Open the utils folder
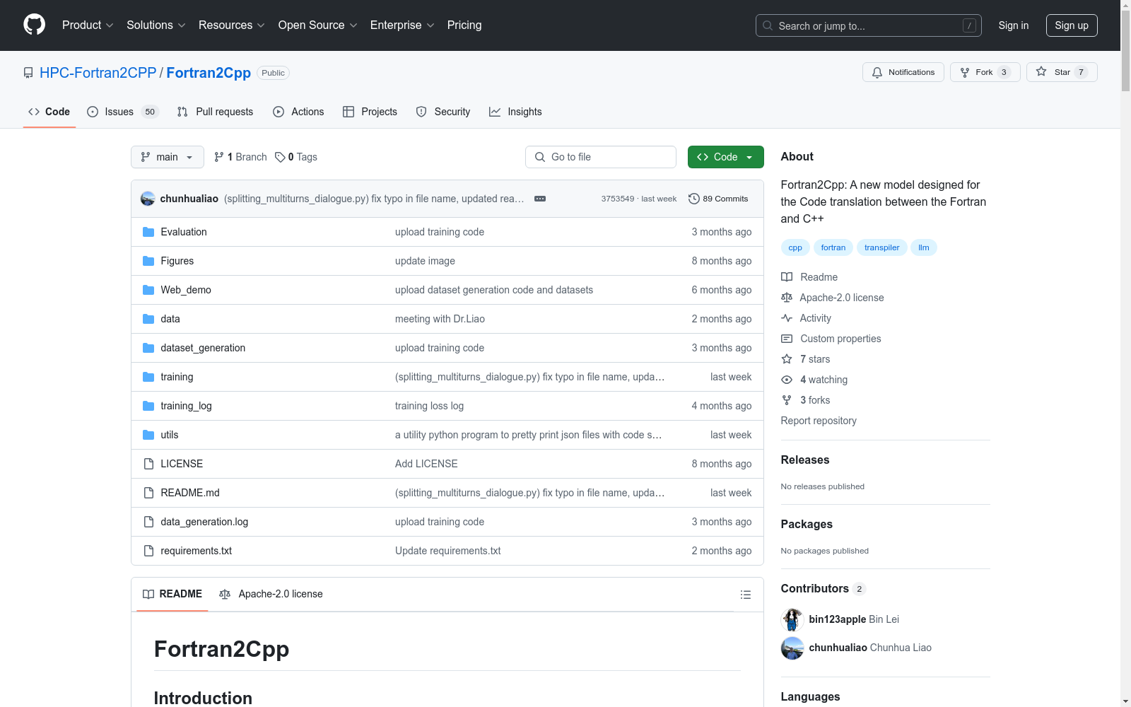1131x707 pixels. click(x=170, y=435)
